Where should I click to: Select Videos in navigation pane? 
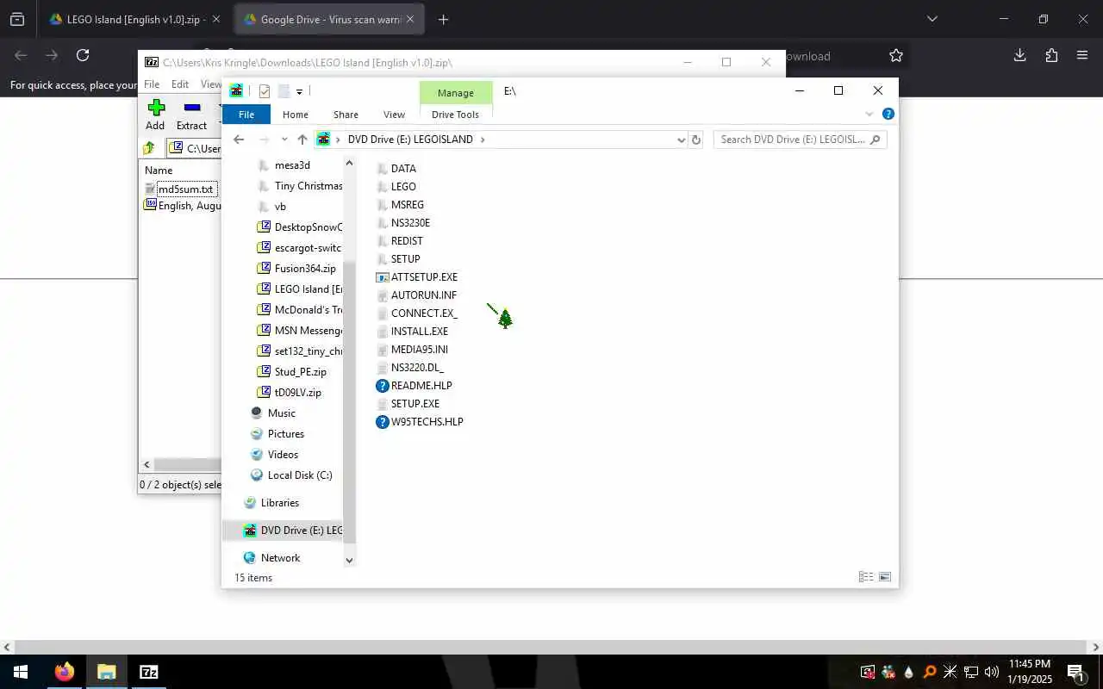pyautogui.click(x=283, y=455)
